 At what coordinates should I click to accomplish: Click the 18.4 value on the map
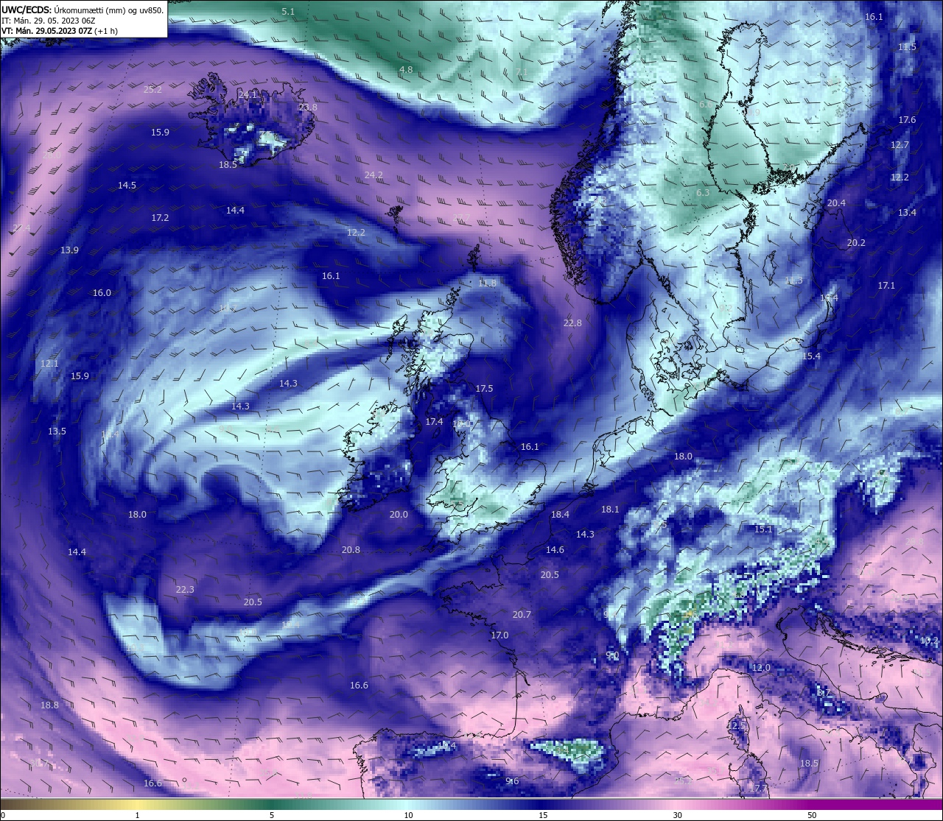561,515
